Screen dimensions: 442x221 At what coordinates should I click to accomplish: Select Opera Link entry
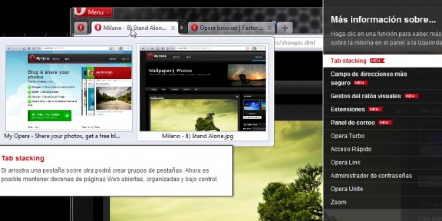pyautogui.click(x=382, y=162)
